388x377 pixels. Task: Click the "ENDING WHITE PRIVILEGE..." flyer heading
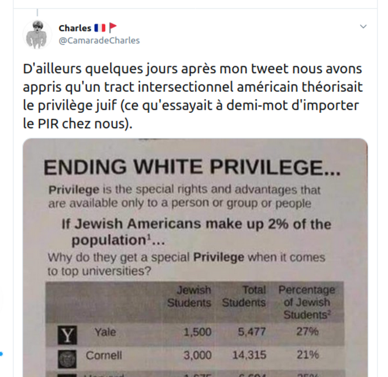tap(192, 167)
